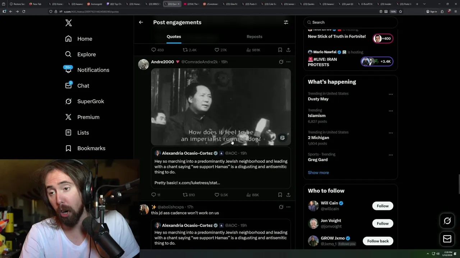The image size is (460, 258).
Task: Open the browser application menu button
Action: [x=455, y=11]
